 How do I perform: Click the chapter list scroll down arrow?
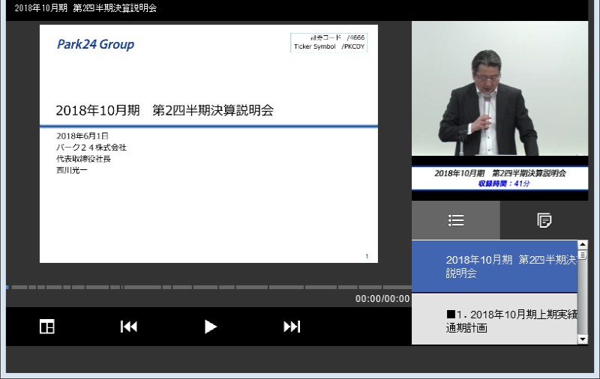[583, 339]
